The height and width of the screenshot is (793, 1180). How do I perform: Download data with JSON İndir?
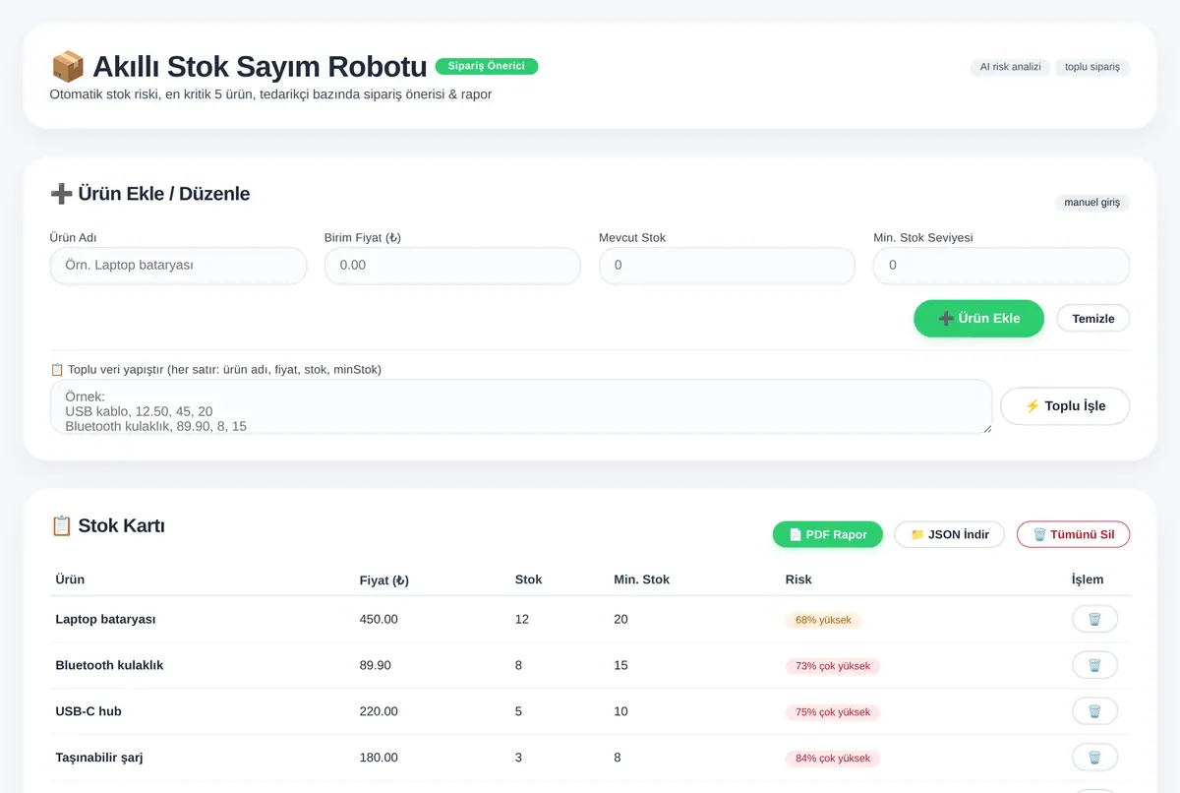[x=949, y=534]
